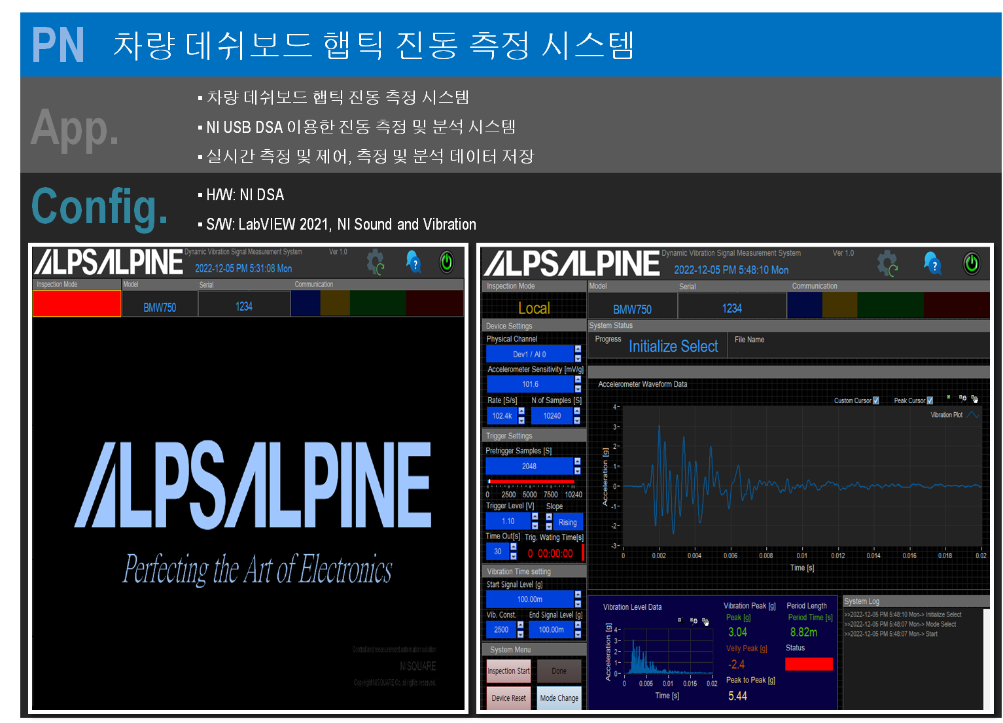Decrement the End Signal Level value
Viewport: 1003px width, 723px height.
click(x=578, y=634)
